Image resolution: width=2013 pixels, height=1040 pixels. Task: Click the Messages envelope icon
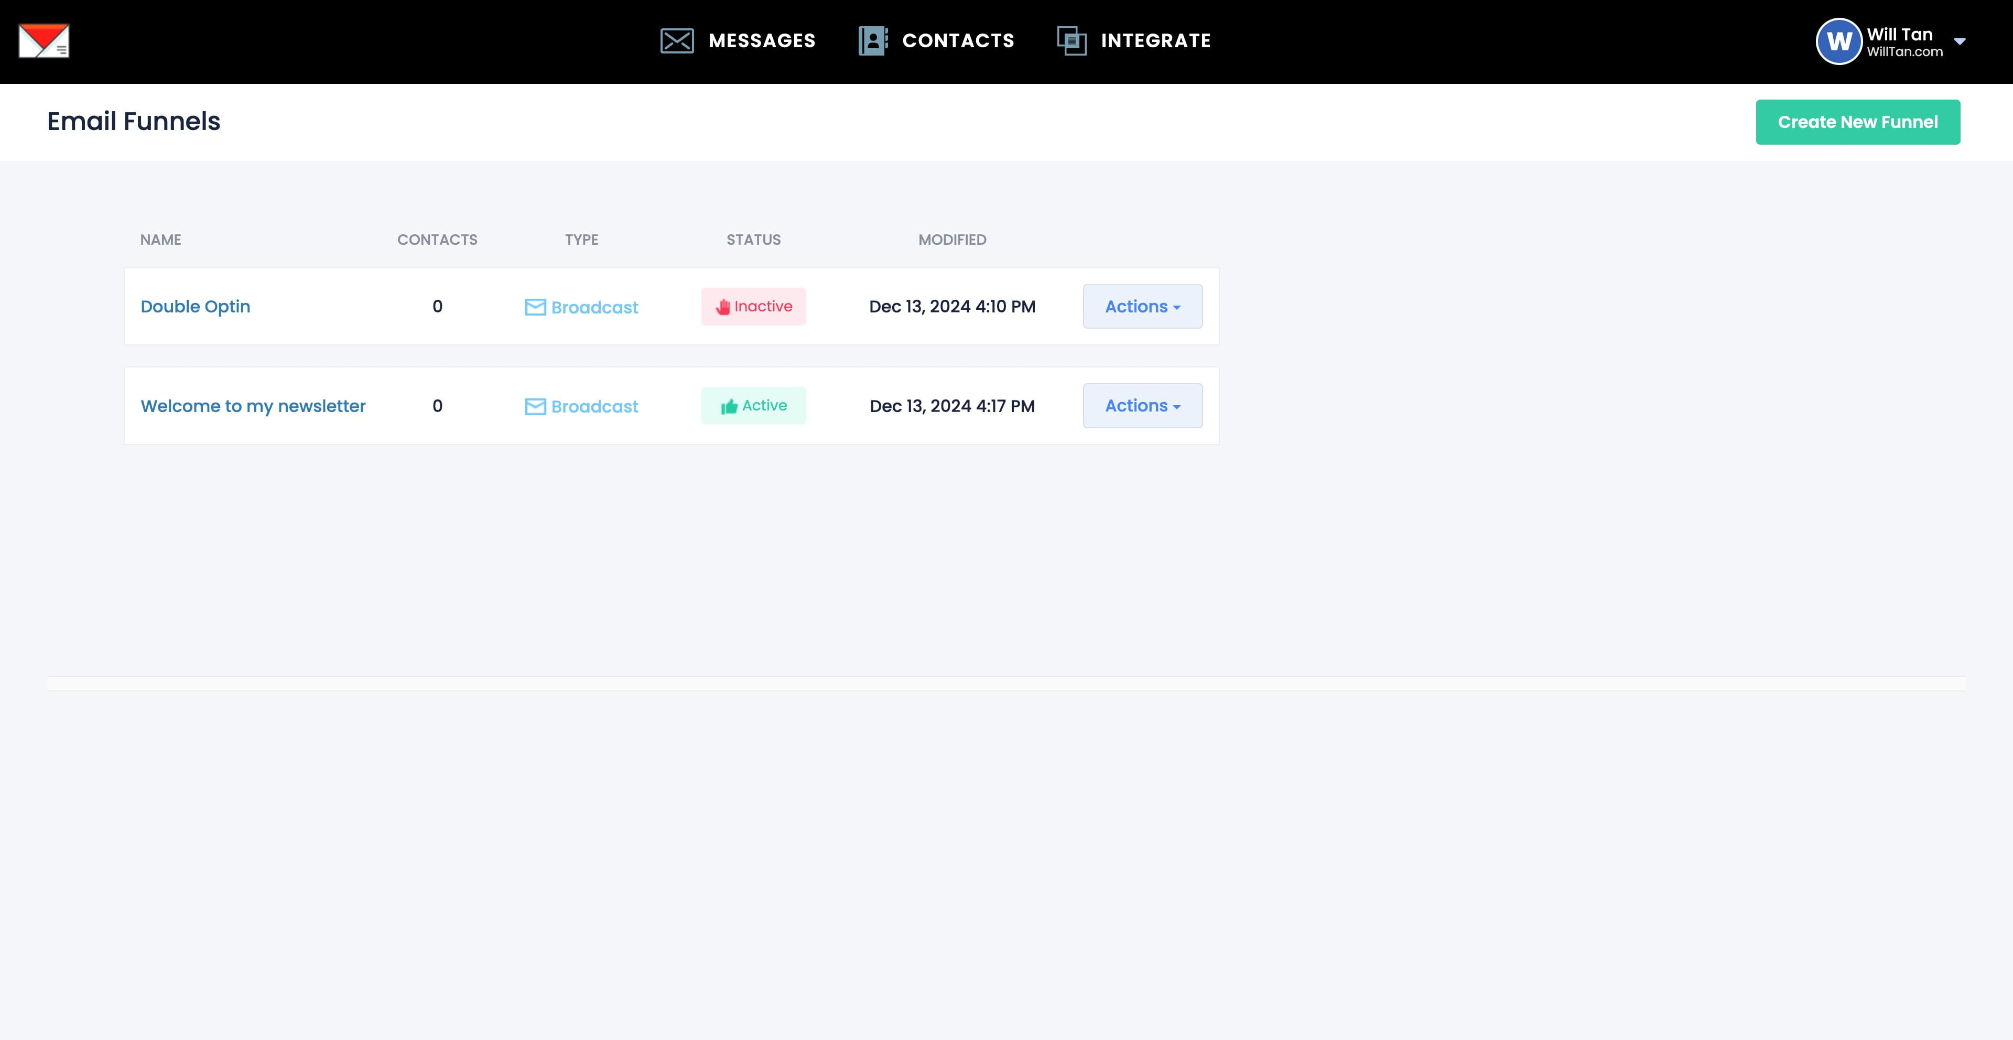pyautogui.click(x=677, y=41)
